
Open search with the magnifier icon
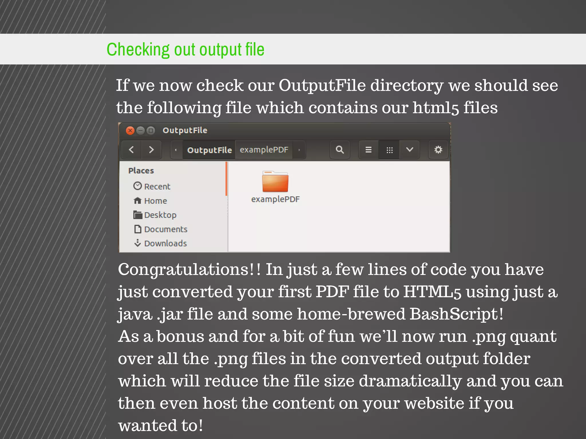(340, 149)
